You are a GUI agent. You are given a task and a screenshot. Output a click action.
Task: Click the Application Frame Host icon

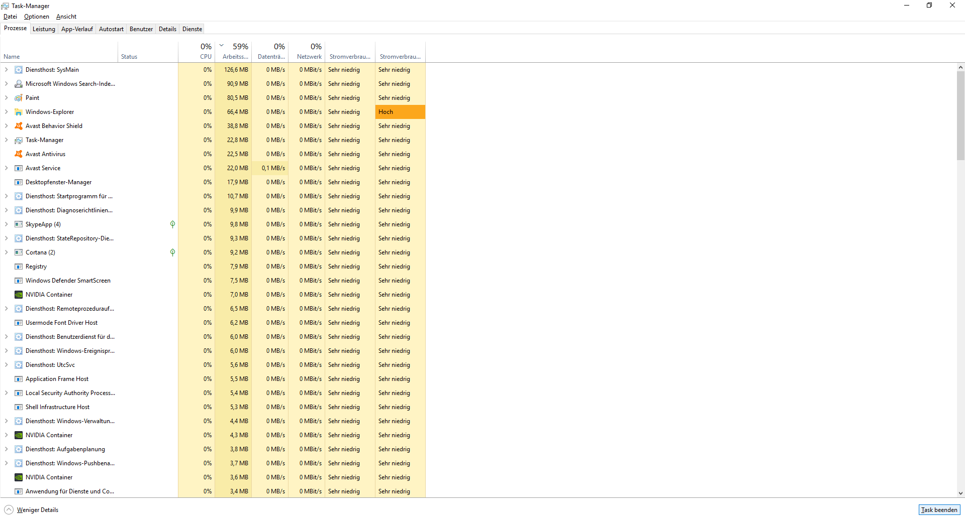pos(19,379)
